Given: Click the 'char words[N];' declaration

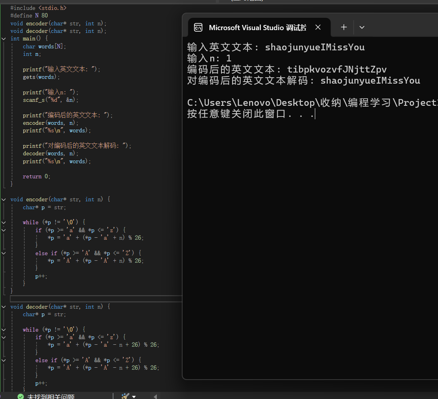Looking at the screenshot, I should (44, 46).
